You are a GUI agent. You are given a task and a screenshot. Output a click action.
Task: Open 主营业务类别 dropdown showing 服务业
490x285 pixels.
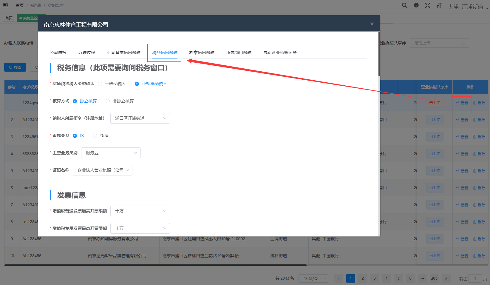point(111,153)
